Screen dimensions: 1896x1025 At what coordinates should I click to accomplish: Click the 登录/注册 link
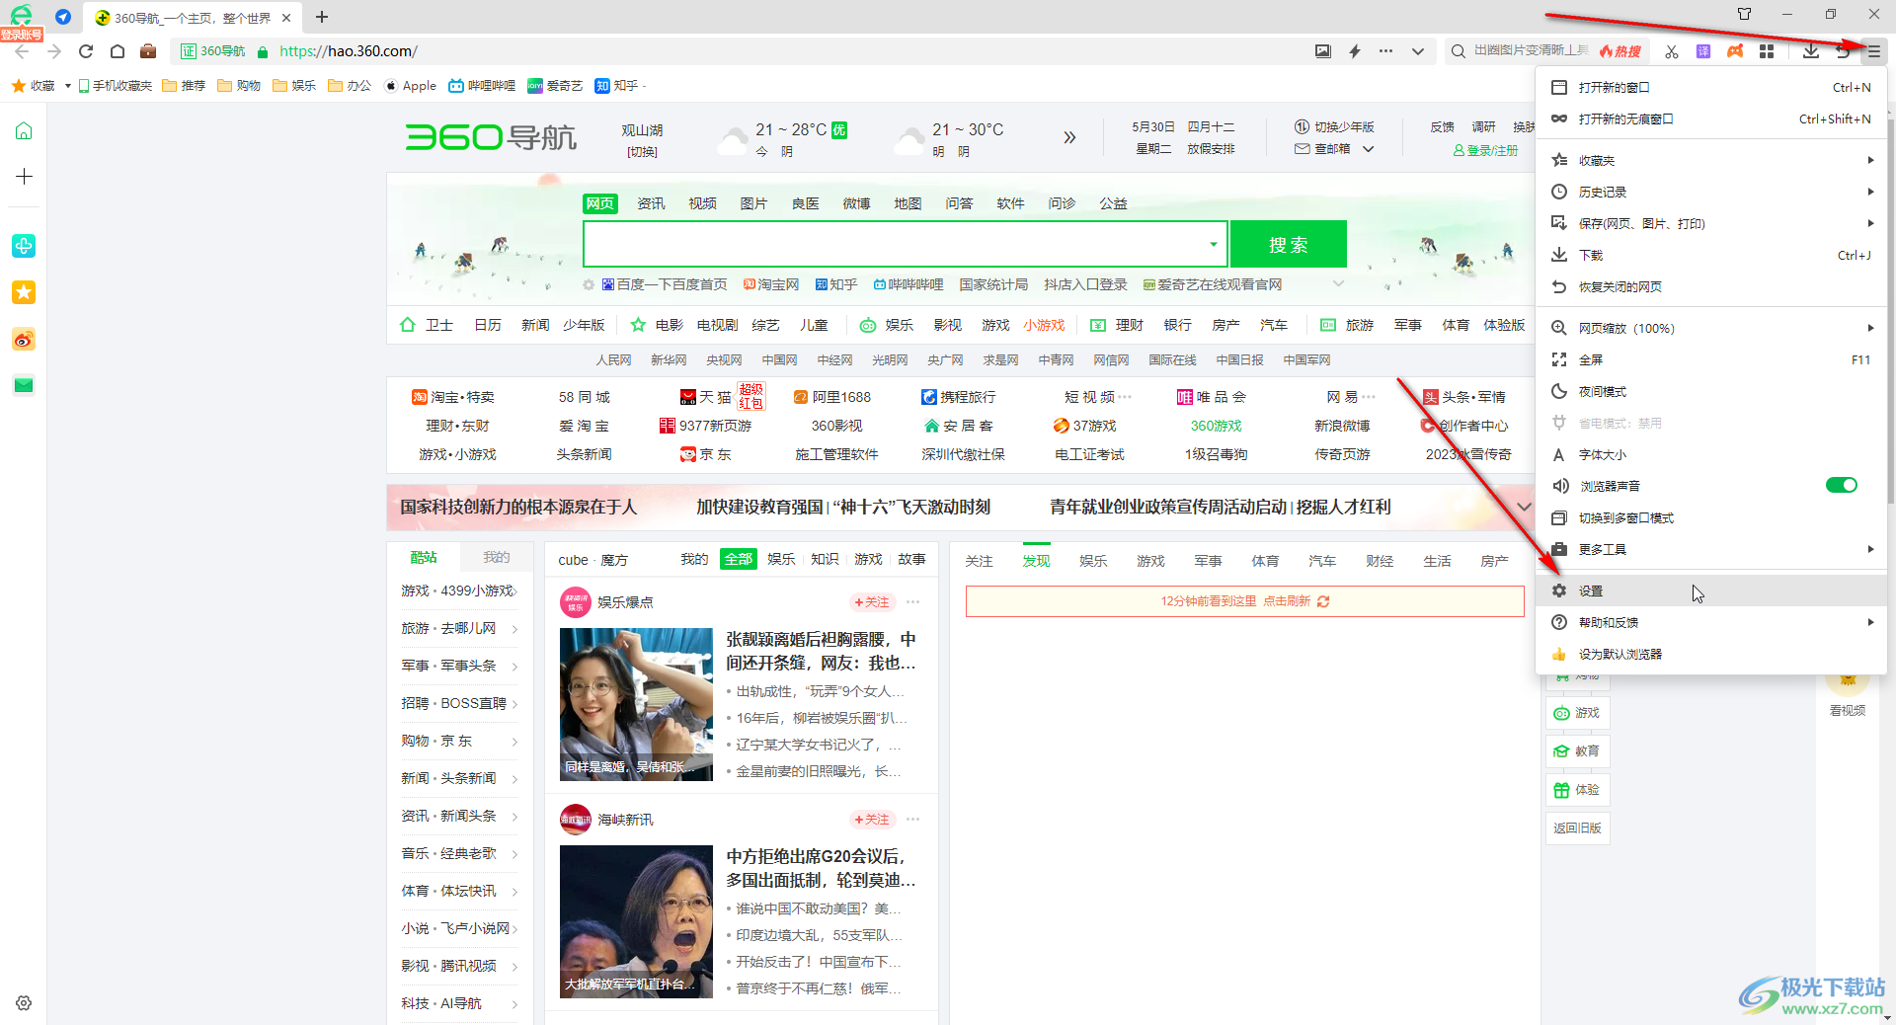click(1485, 150)
